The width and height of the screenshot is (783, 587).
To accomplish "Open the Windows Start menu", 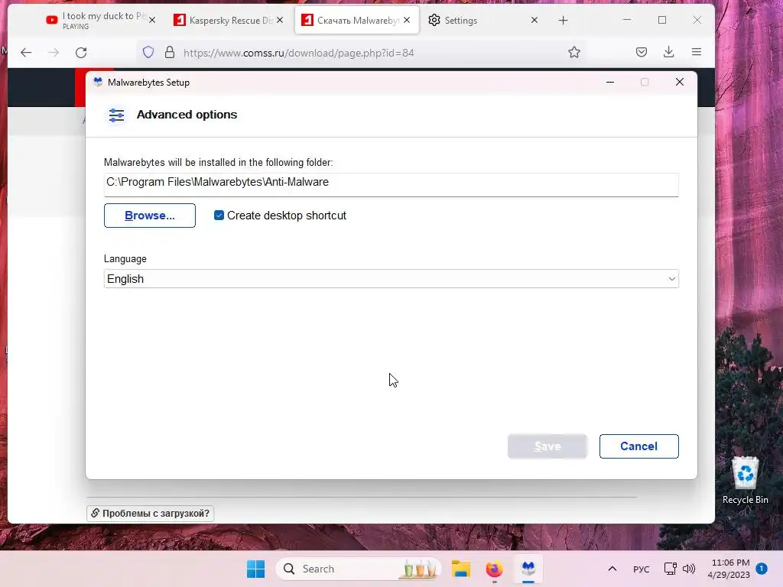I will pos(255,569).
